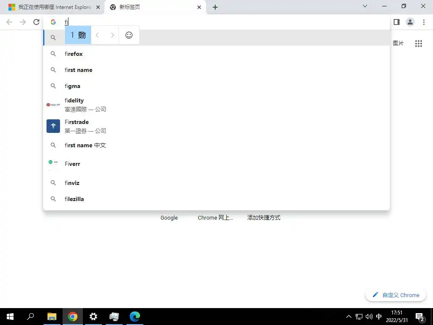Select the 新标签页 tab
The width and height of the screenshot is (433, 325).
pyautogui.click(x=155, y=7)
